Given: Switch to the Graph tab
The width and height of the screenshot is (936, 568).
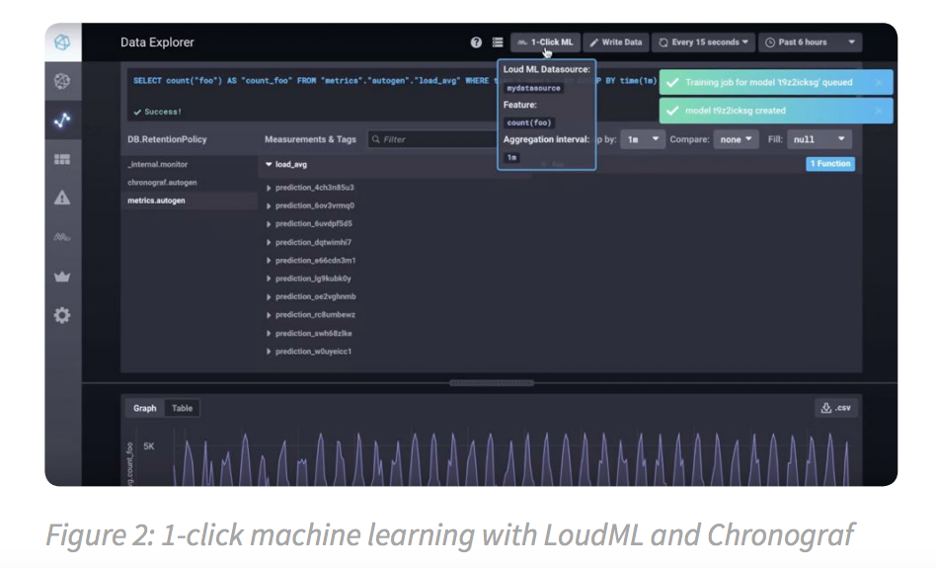Looking at the screenshot, I should tap(145, 409).
